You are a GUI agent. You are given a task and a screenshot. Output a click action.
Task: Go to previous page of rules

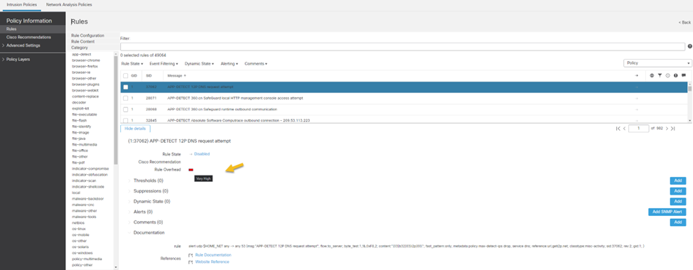click(x=624, y=129)
